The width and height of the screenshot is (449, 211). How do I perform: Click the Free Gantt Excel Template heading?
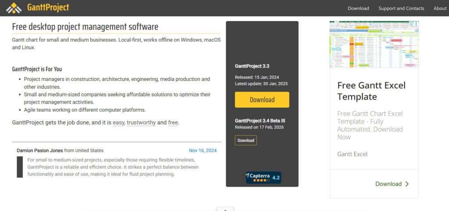(x=371, y=91)
